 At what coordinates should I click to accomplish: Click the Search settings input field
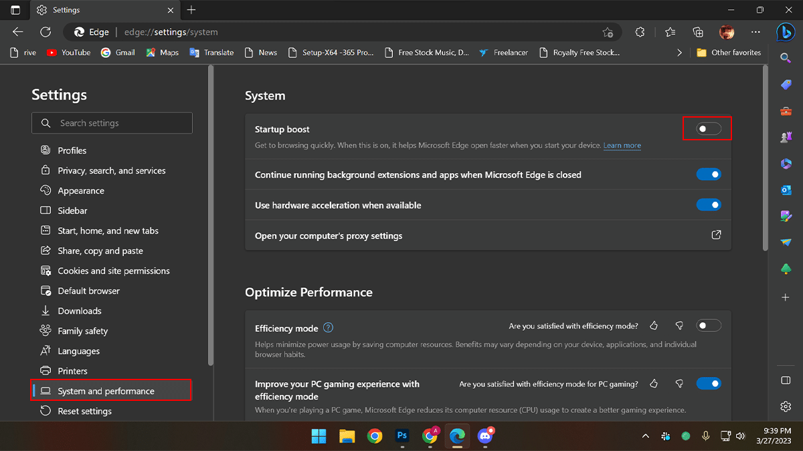[x=112, y=123]
